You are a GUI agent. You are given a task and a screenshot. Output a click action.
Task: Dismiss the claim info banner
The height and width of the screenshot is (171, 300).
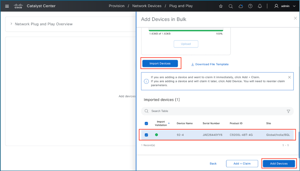289,77
